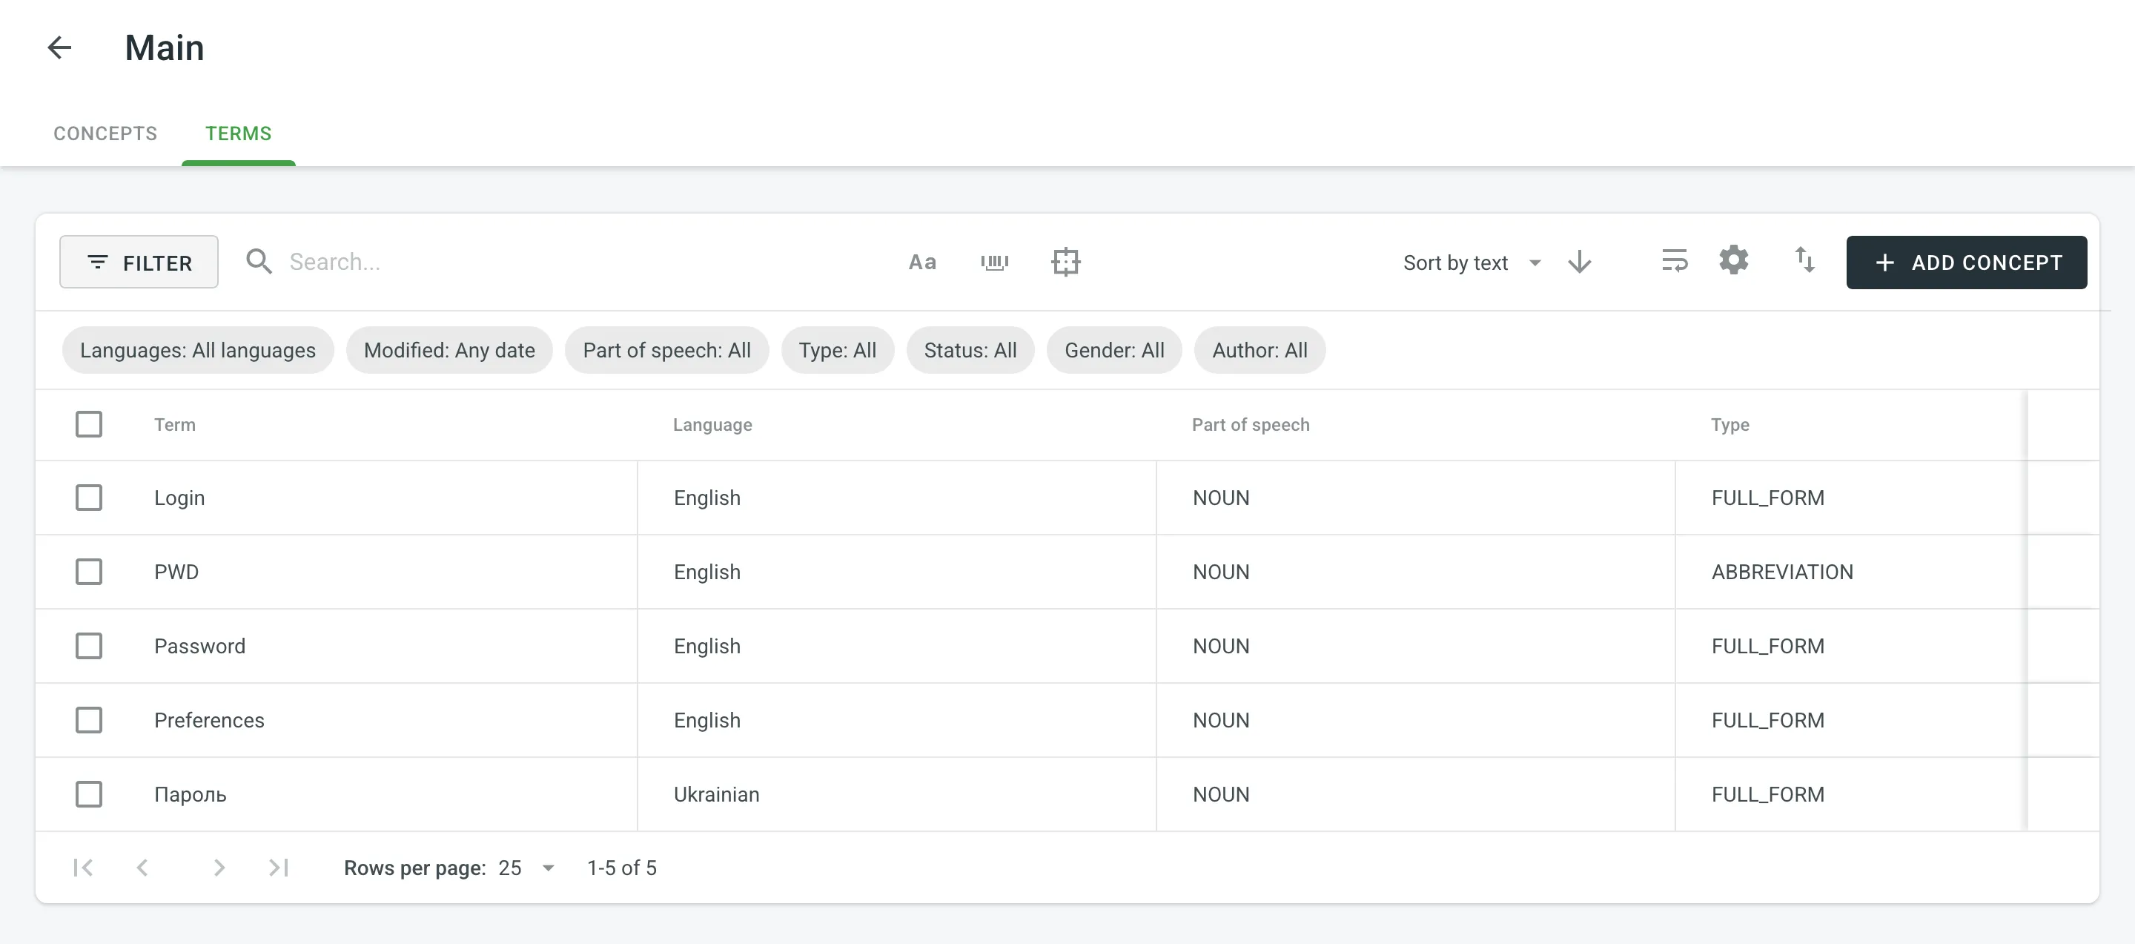Toggle case-sensitive search (Aa) icon
Viewport: 2135px width, 944px height.
921,262
